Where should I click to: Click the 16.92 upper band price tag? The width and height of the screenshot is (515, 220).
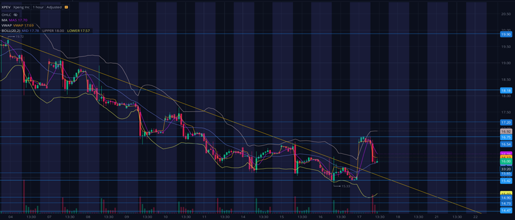click(505, 131)
